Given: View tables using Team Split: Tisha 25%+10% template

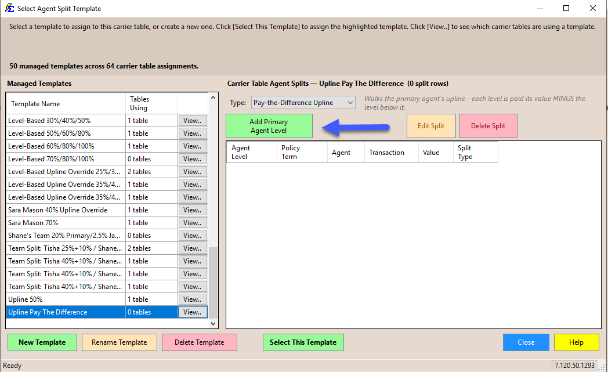Looking at the screenshot, I should [x=193, y=248].
